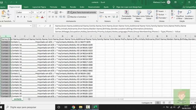Screen dimensions: 196x110
Task: Increase decimal places
Action: 114,17
